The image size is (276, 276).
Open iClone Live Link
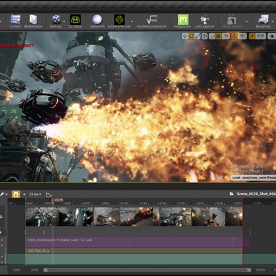pyautogui.click(x=119, y=21)
